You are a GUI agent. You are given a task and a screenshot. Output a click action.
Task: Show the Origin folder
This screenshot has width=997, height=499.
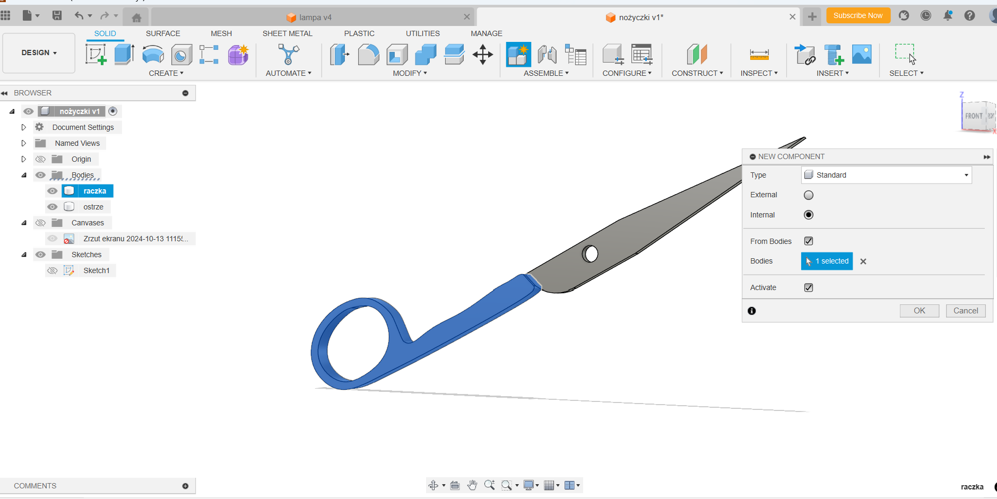click(40, 159)
